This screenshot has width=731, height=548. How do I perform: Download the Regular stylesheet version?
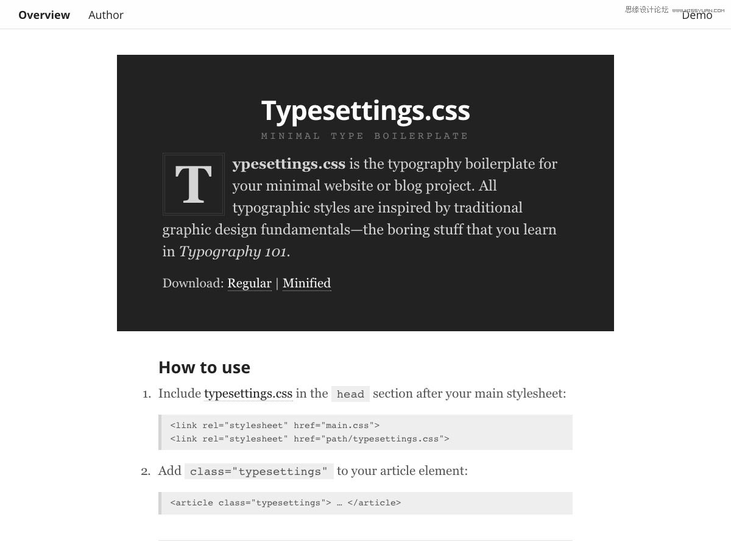point(249,283)
